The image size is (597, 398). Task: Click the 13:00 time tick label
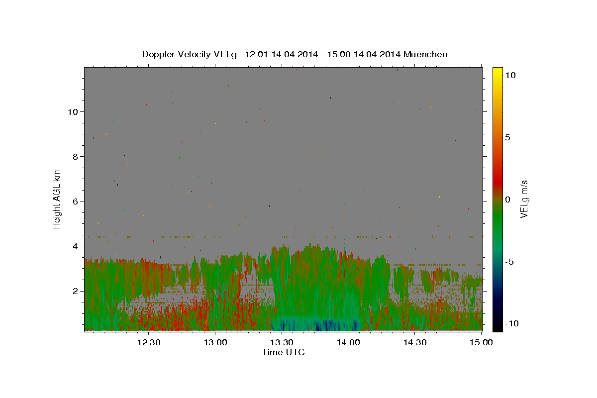click(x=215, y=342)
